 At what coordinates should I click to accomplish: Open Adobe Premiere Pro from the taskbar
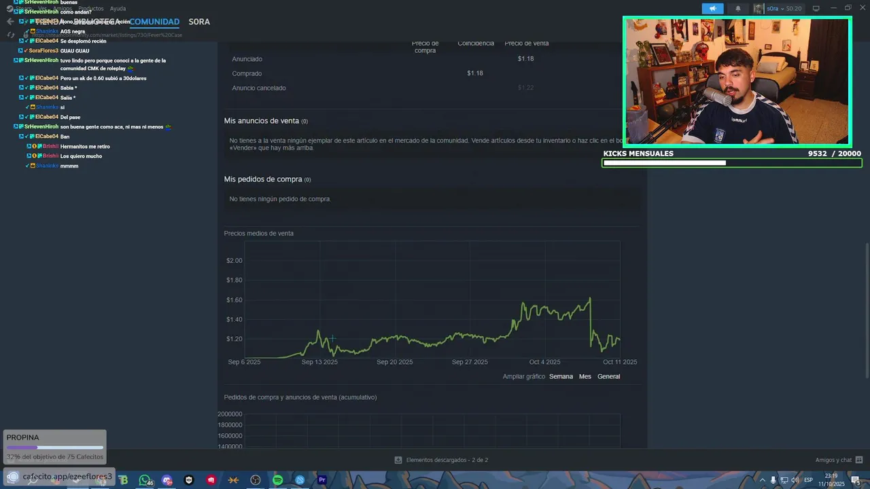[321, 480]
